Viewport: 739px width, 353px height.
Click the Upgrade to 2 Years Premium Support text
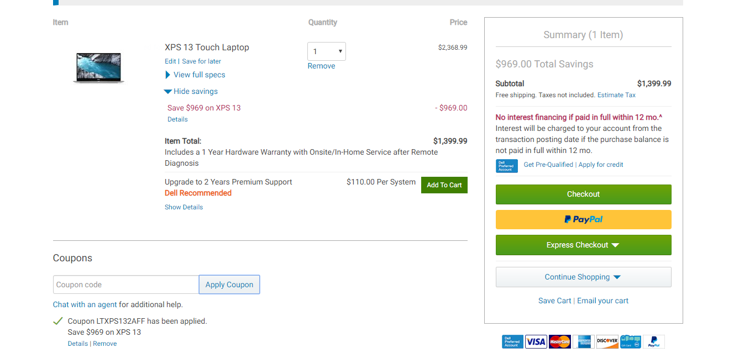(228, 182)
